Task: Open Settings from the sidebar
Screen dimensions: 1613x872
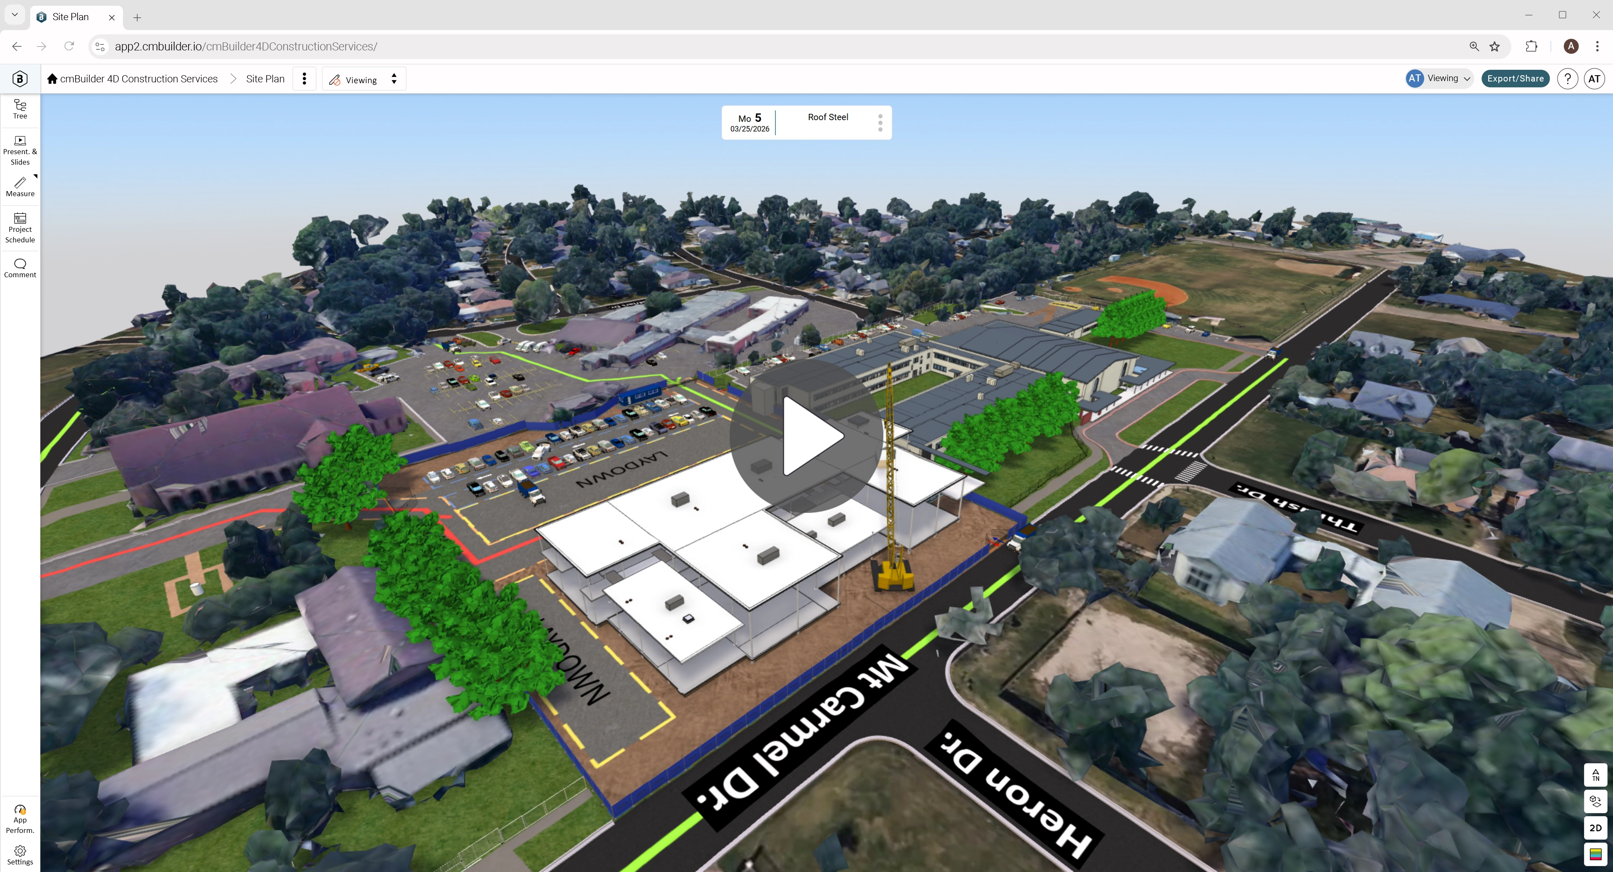Action: 19,853
